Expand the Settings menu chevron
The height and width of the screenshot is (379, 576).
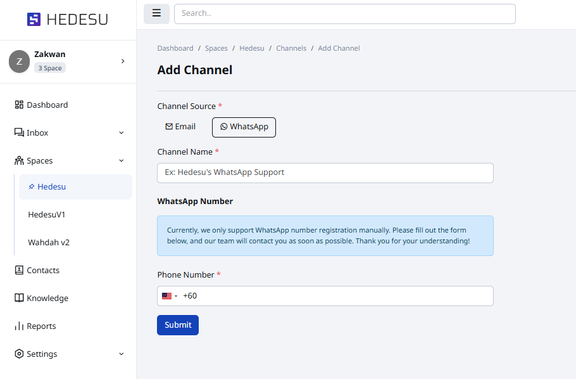tap(122, 354)
